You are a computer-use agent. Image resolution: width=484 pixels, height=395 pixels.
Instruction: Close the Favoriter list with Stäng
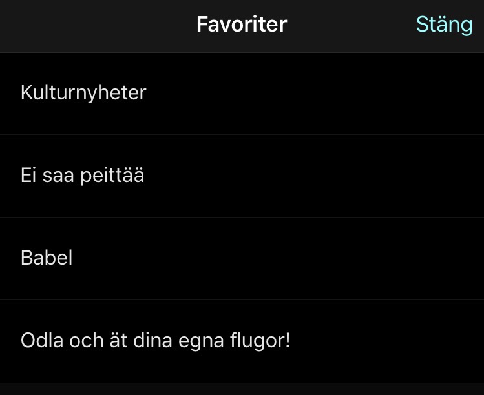click(444, 25)
